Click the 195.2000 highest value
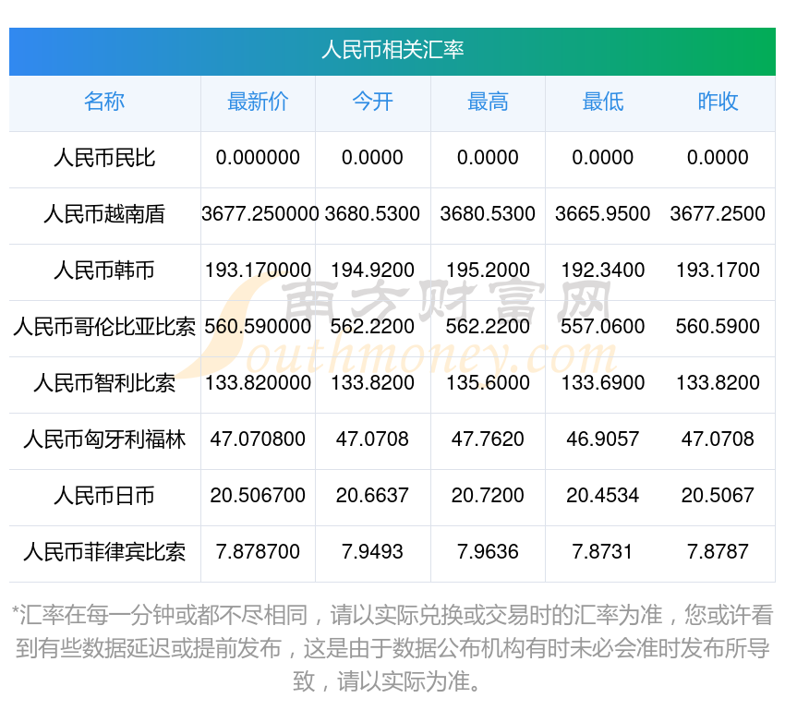 pyautogui.click(x=488, y=271)
